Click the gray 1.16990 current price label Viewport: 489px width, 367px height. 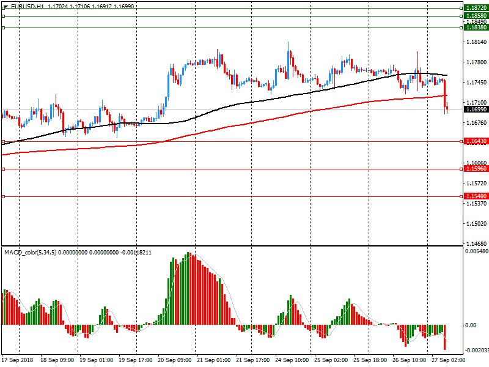coord(476,109)
